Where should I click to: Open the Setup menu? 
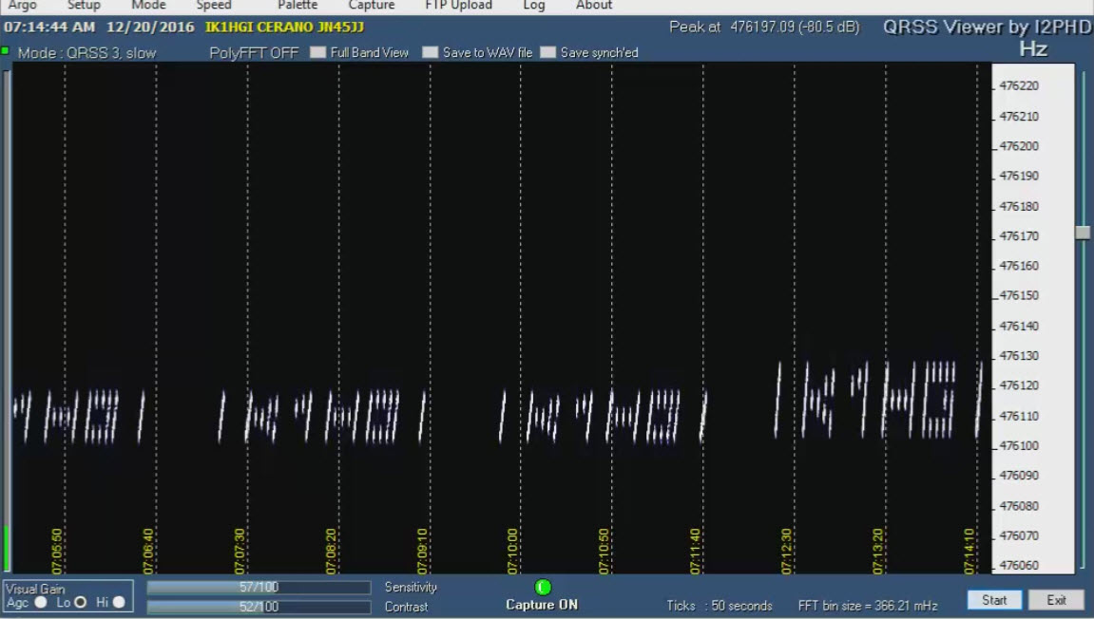click(x=84, y=6)
